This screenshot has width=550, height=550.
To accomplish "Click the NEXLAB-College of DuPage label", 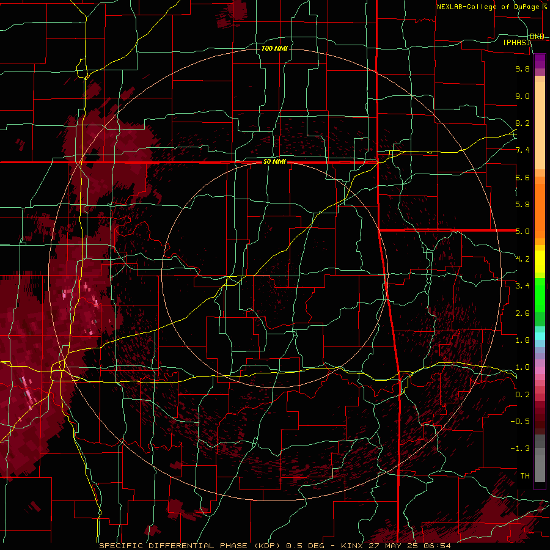I will coord(488,7).
